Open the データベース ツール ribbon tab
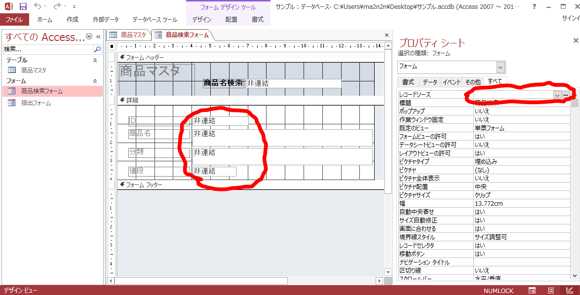Viewport: 580px width, 295px height. (155, 20)
